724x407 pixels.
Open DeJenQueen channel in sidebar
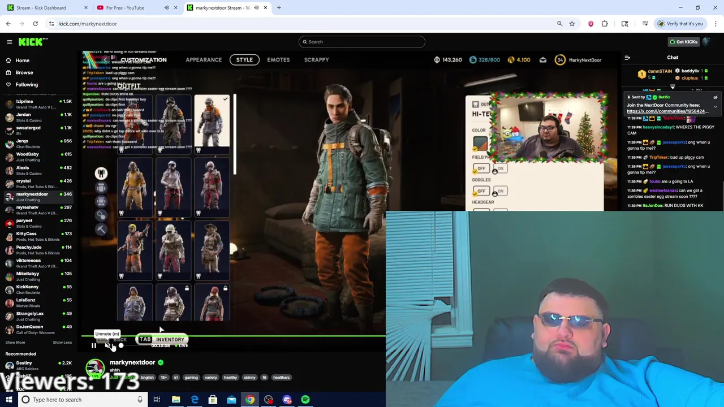(x=38, y=329)
